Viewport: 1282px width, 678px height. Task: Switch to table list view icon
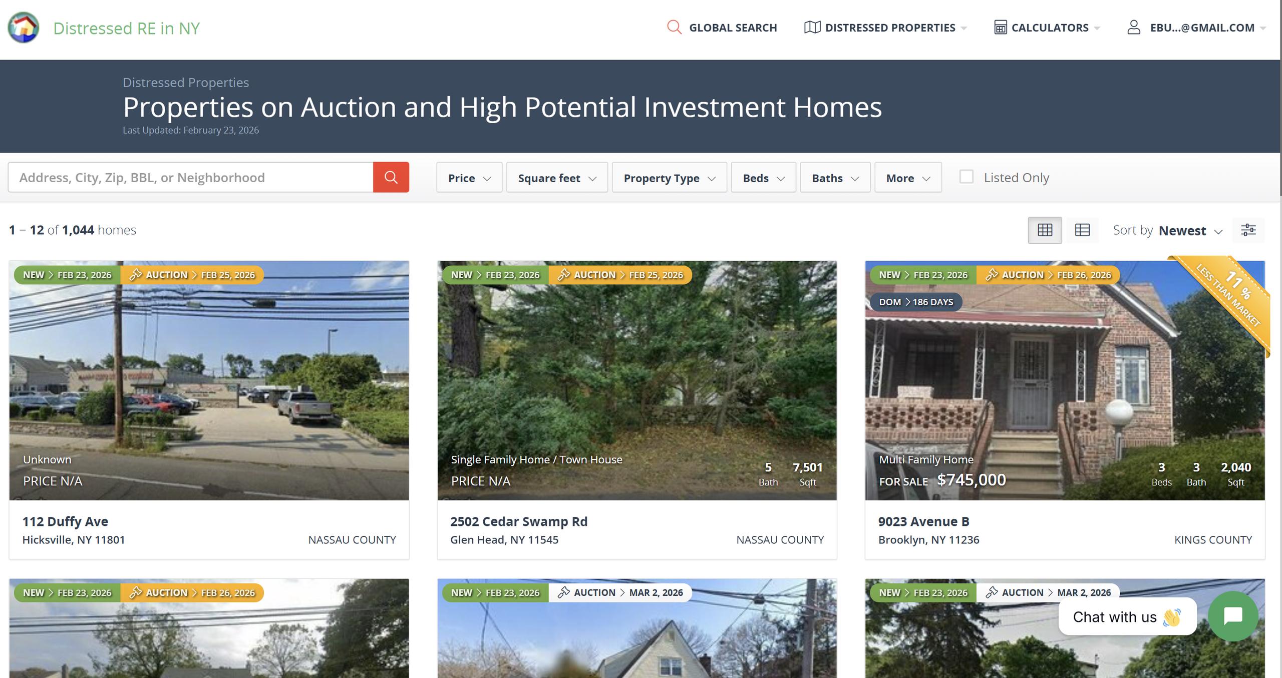(1082, 230)
